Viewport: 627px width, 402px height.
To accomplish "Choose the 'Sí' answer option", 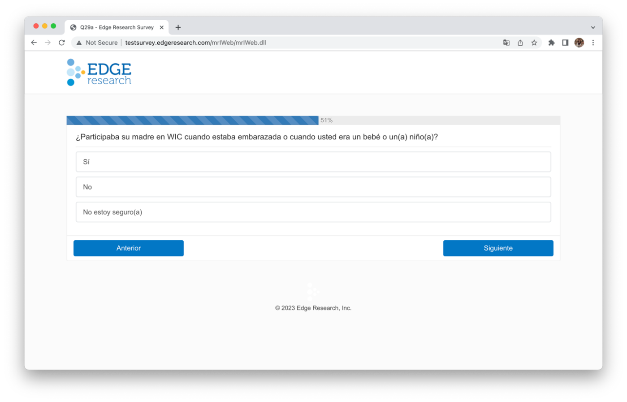I will pyautogui.click(x=313, y=162).
